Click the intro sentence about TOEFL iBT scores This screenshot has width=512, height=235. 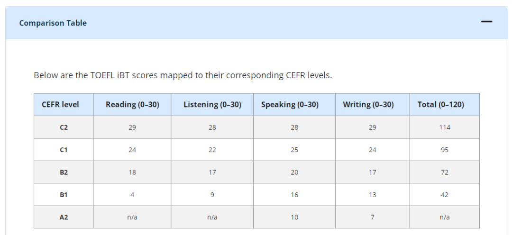coord(183,76)
